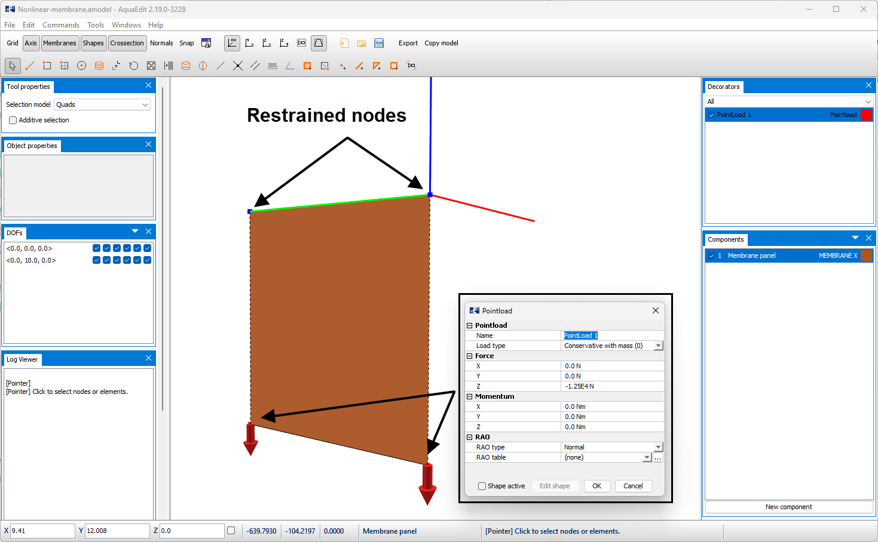Click the isometric view icon
The width and height of the screenshot is (878, 542).
[232, 43]
